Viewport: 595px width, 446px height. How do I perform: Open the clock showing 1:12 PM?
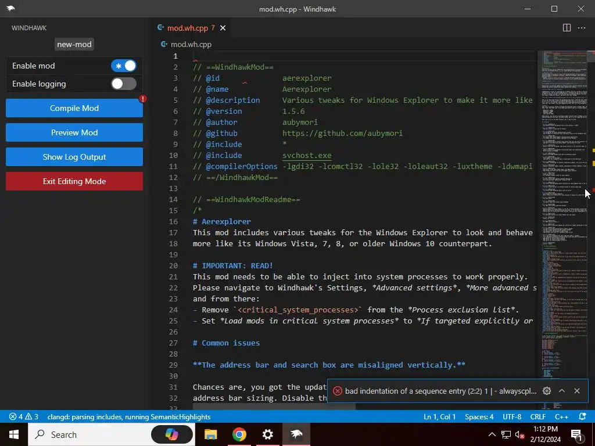pos(545,434)
